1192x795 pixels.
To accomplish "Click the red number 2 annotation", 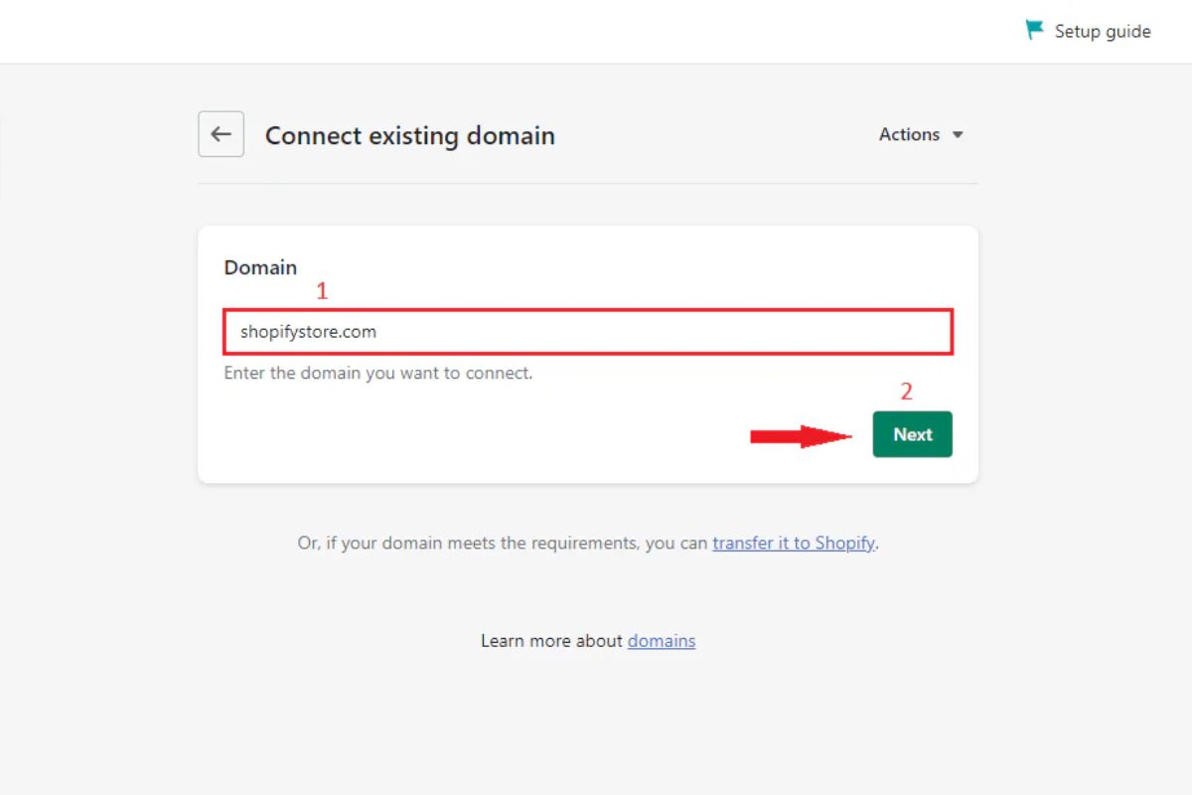I will [906, 392].
